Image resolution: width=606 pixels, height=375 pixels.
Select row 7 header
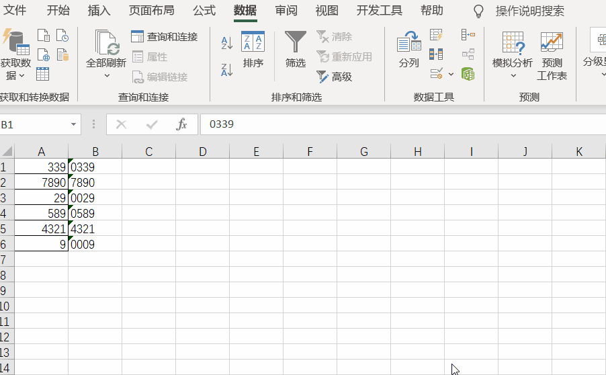[7, 259]
